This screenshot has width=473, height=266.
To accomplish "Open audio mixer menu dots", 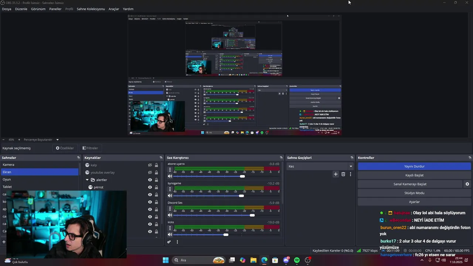I will click(x=177, y=242).
